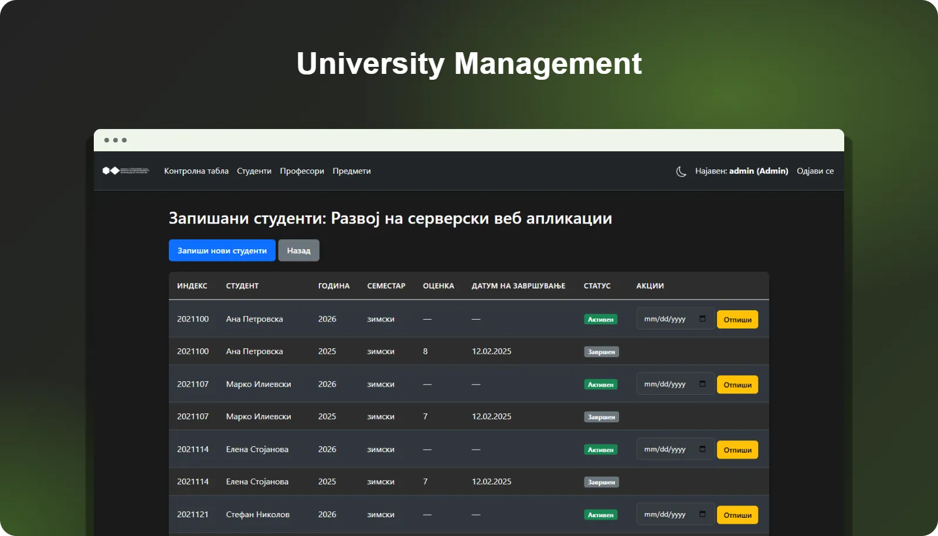This screenshot has height=536, width=938.
Task: Click the Назад button
Action: point(298,250)
